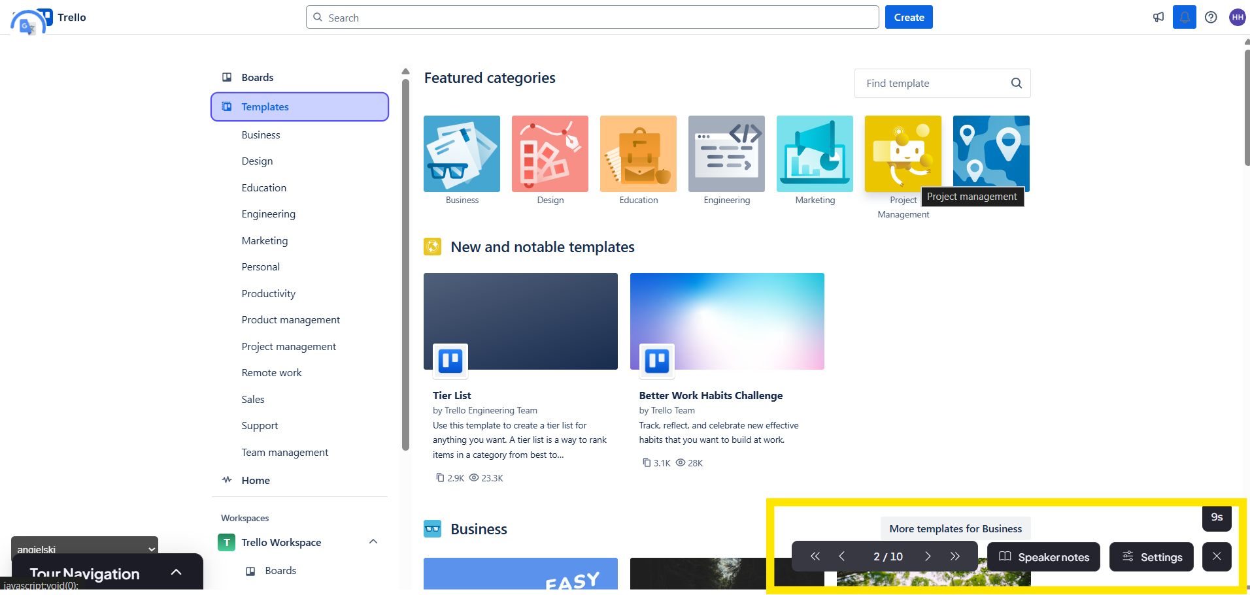Image resolution: width=1250 pixels, height=595 pixels.
Task: Select Productivity category in sidebar
Action: [x=268, y=293]
